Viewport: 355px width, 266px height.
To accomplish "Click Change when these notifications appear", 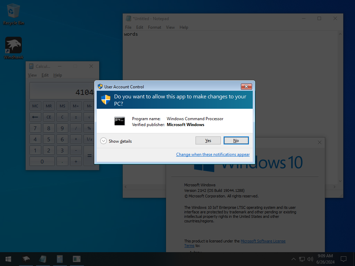I will point(213,154).
